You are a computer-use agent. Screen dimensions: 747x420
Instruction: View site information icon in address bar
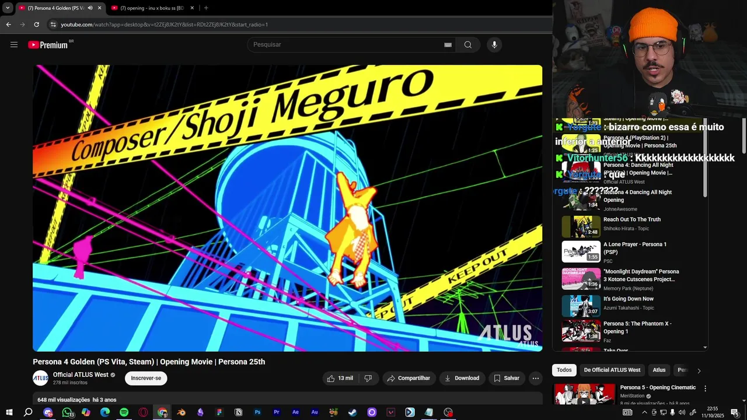pyautogui.click(x=53, y=24)
